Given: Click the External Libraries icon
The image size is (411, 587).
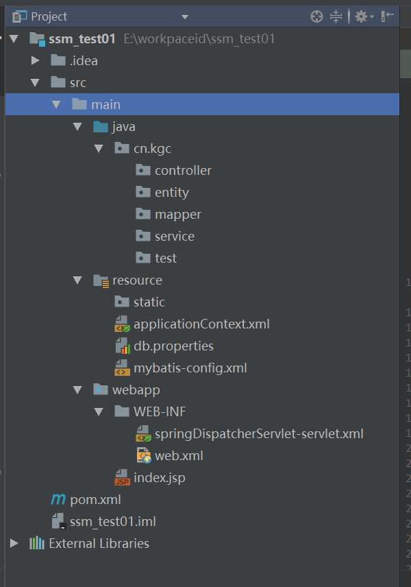Looking at the screenshot, I should [37, 543].
